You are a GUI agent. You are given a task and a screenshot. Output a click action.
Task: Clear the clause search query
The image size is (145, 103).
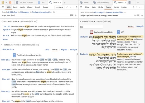click(135, 16)
